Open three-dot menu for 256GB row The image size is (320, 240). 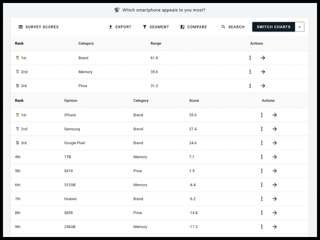coord(262,227)
